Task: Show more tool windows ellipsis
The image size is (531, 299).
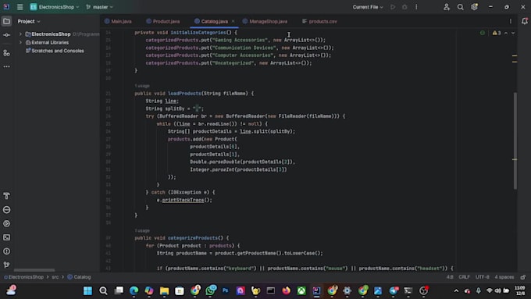Action: pyautogui.click(x=6, y=66)
